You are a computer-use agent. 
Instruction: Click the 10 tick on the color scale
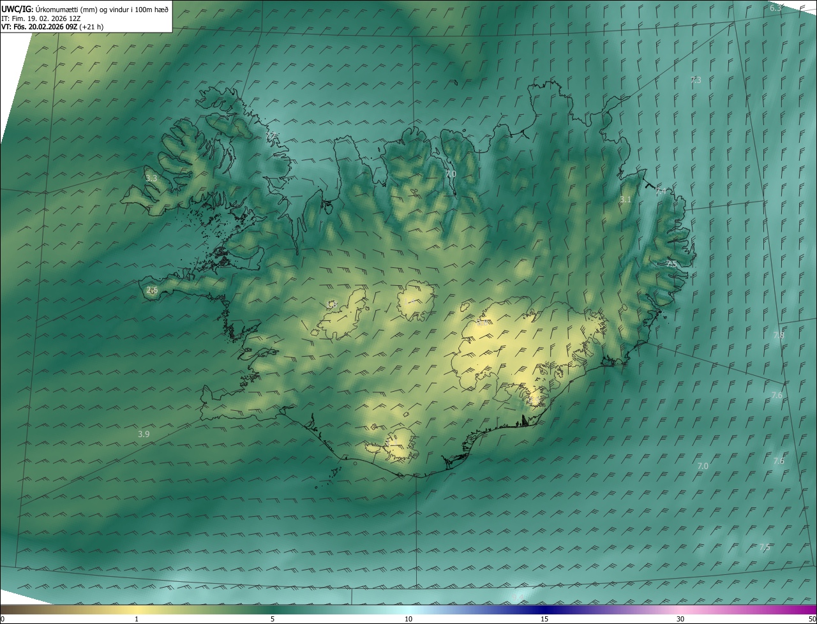(408, 619)
